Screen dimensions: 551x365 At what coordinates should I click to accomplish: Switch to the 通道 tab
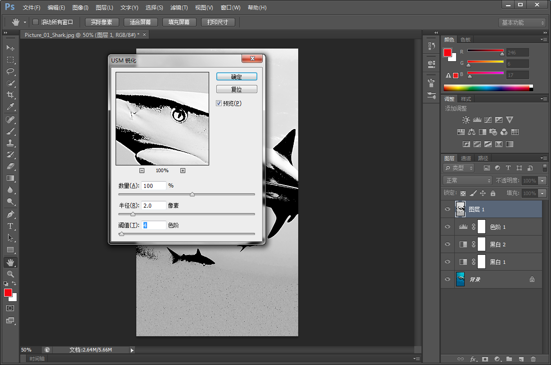click(x=466, y=158)
